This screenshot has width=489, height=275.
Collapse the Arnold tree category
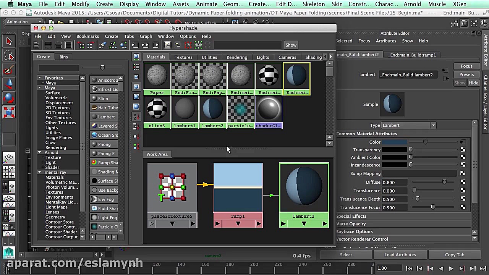click(39, 152)
